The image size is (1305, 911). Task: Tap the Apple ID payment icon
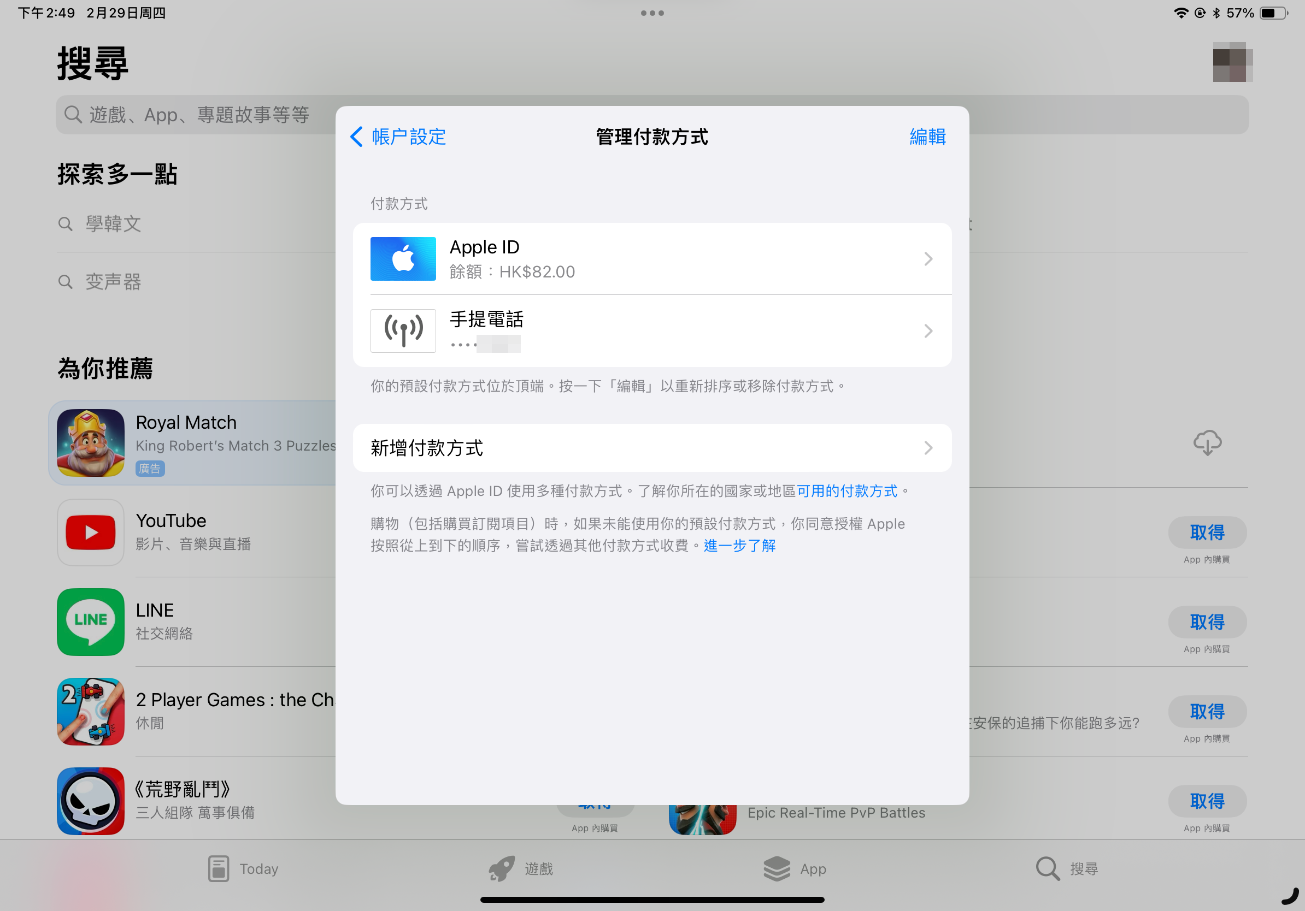403,258
